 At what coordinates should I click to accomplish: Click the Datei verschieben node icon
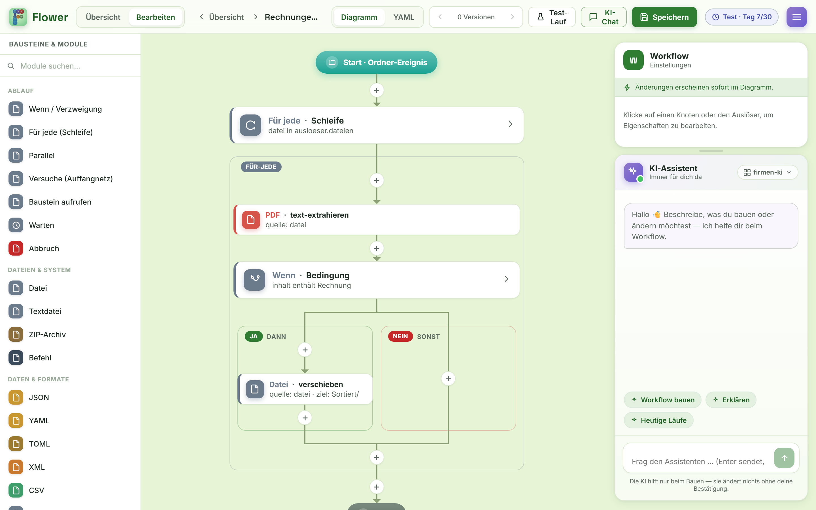[255, 389]
